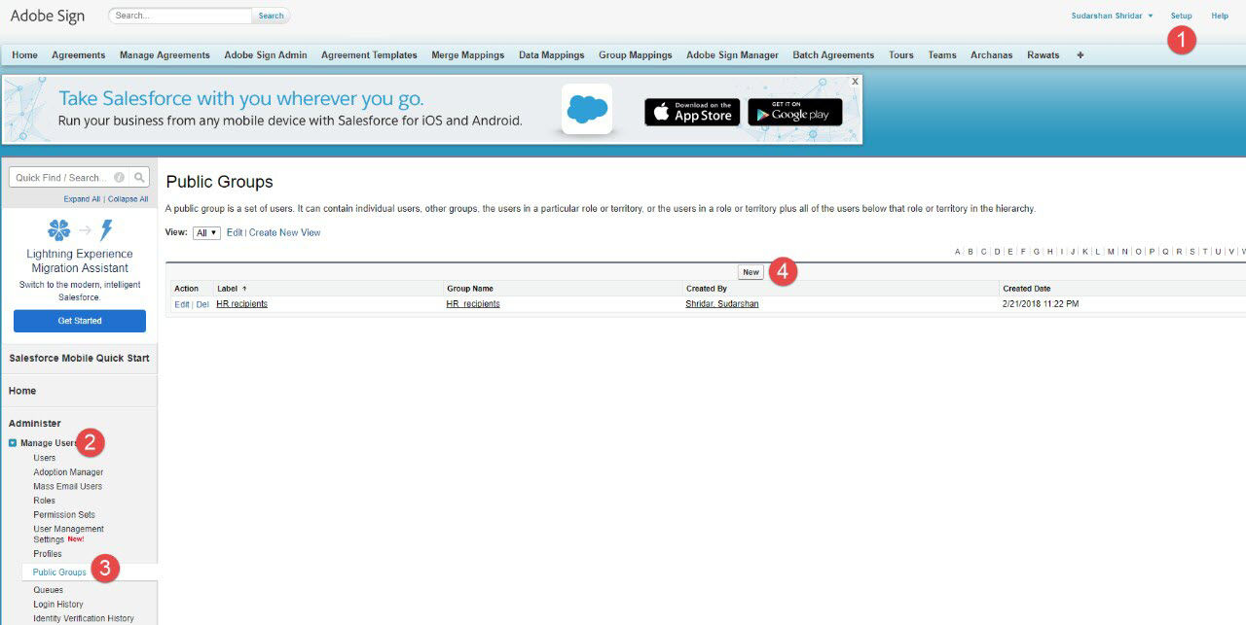Open the Sudarshan Shridar user menu
Viewport: 1246px width, 625px height.
pos(1112,16)
